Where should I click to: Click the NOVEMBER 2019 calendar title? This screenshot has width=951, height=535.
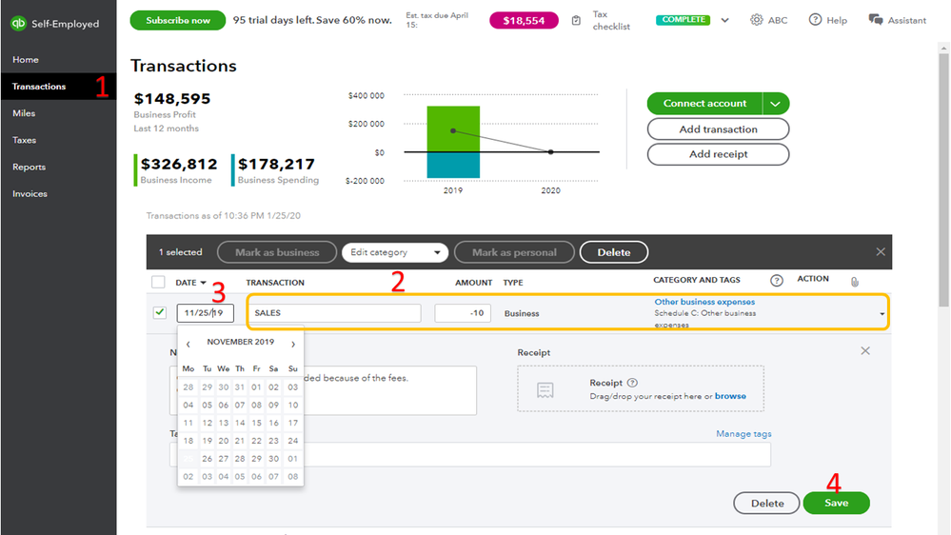(240, 342)
